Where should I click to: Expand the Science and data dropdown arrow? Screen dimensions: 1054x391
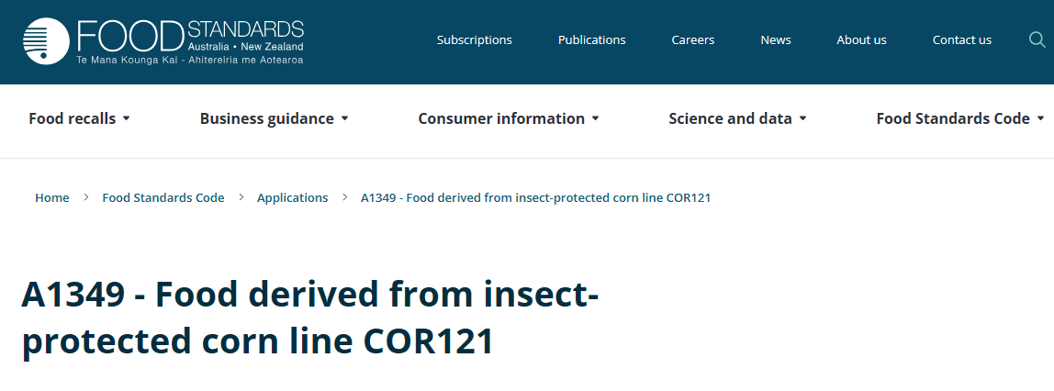tap(803, 118)
